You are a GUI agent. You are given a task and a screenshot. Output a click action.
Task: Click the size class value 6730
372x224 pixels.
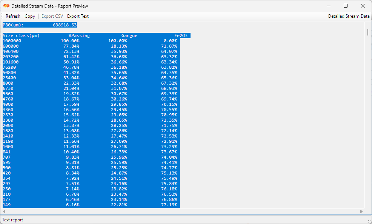pos(8,88)
